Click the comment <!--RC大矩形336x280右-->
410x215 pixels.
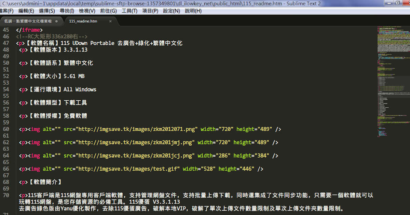52,37
